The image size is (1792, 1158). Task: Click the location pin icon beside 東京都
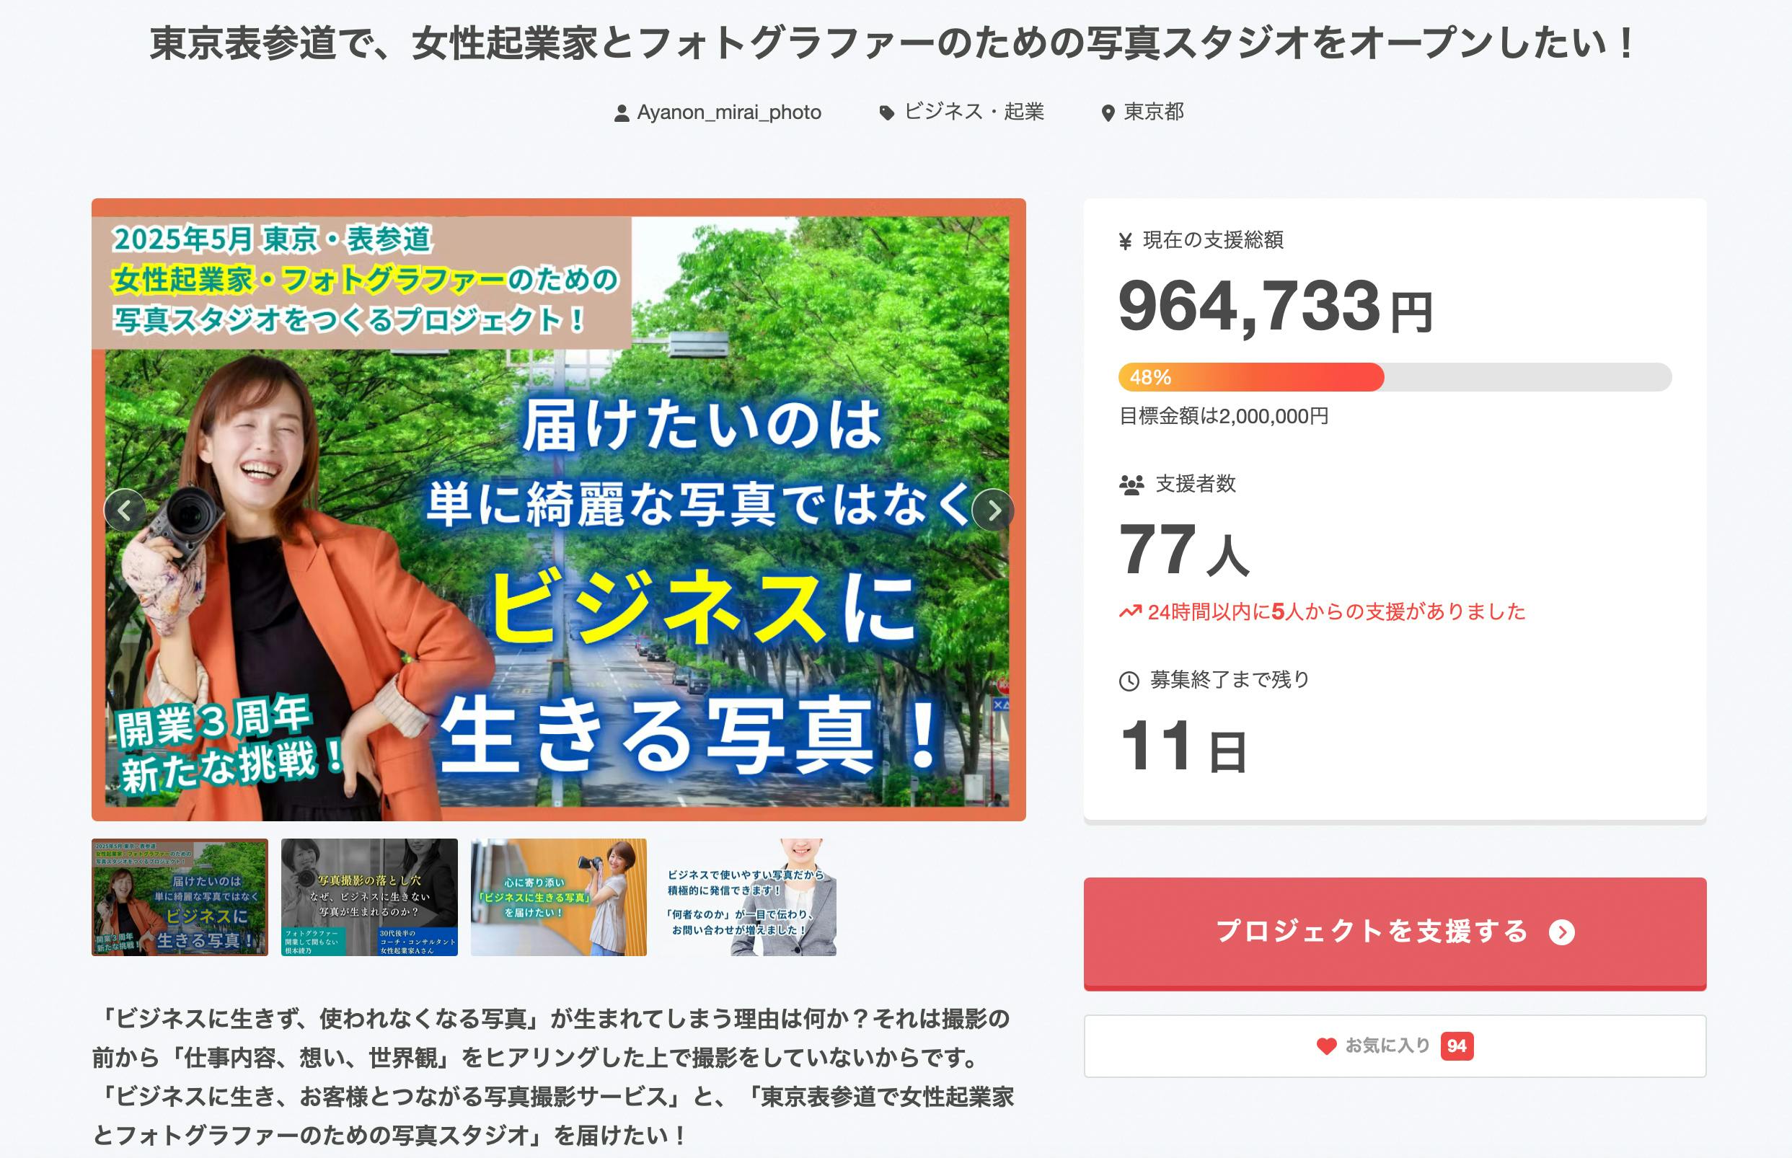1107,113
